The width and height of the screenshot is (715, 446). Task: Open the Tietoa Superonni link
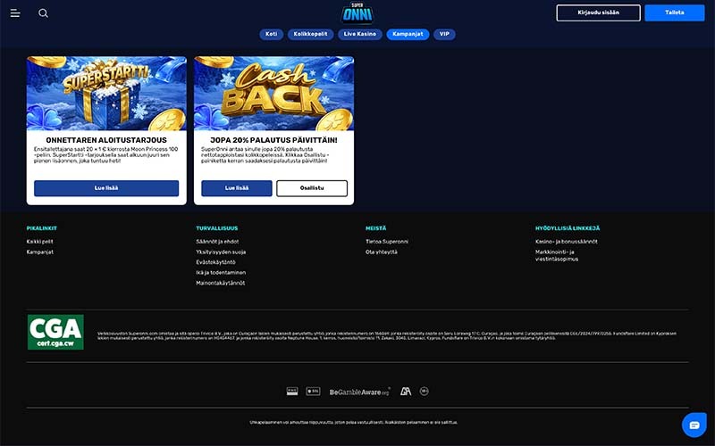click(387, 242)
